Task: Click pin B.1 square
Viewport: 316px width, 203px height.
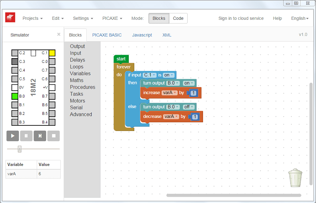Action: [15, 105]
